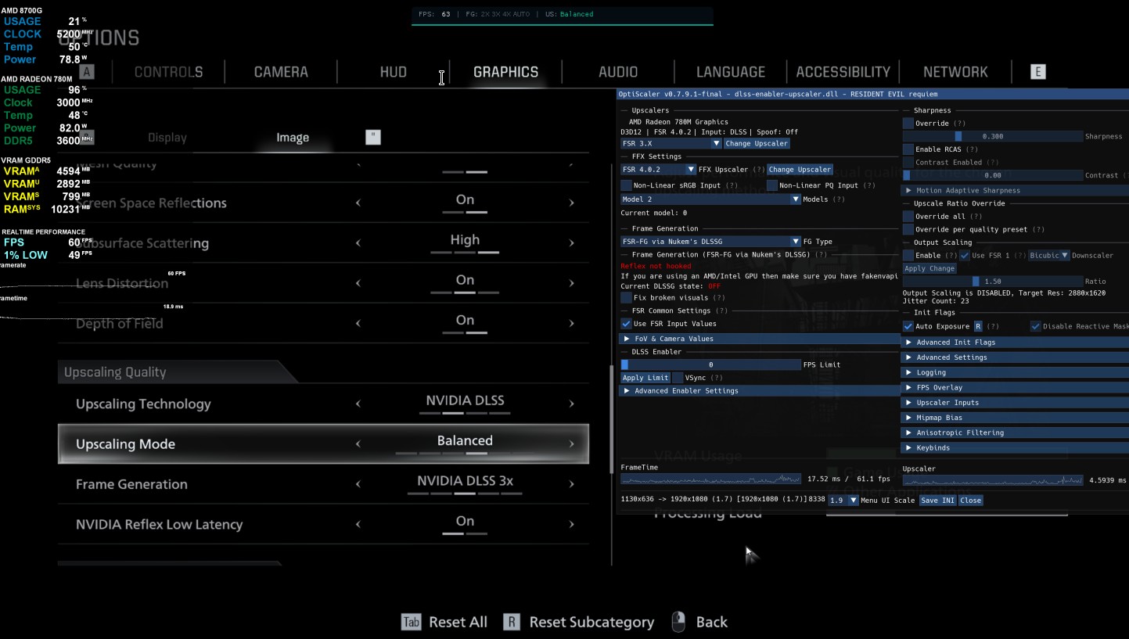This screenshot has height=639, width=1129.
Task: Click the Output Scaling Ratio slider
Action: coord(993,282)
